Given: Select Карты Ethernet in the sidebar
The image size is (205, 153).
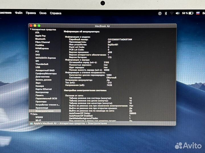Looking at the screenshot, I should pos(44,89).
